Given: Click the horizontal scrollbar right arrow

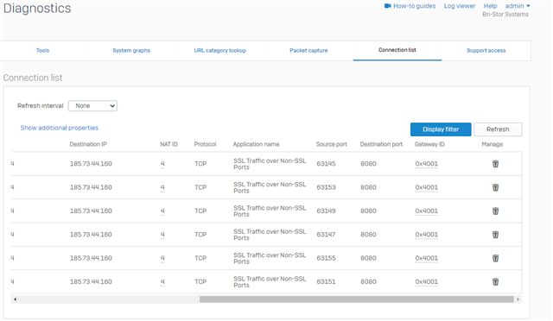Looking at the screenshot, I should tap(518, 299).
